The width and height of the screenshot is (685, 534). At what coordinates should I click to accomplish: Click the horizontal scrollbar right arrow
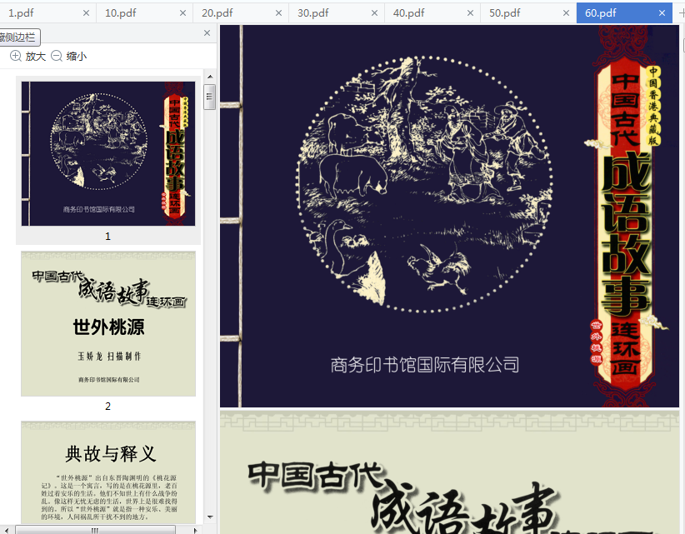coord(195,530)
